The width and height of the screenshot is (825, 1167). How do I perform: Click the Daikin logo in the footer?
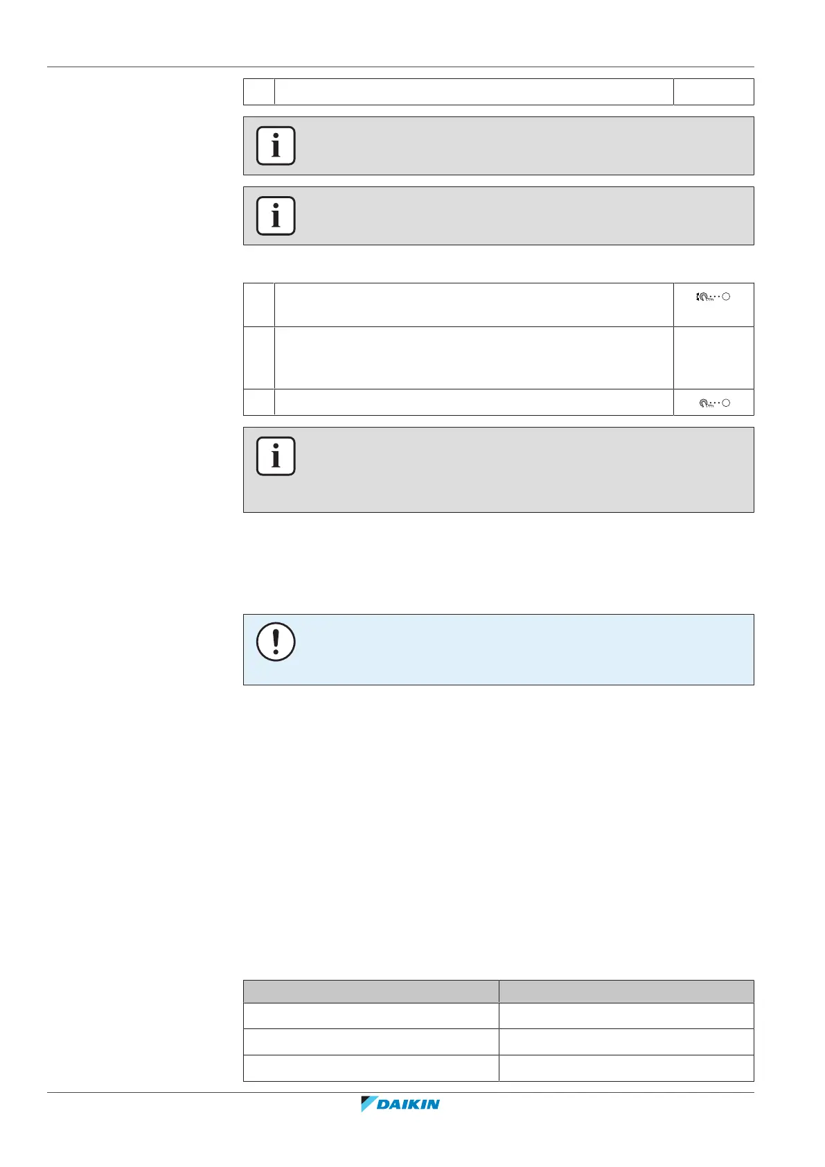click(x=400, y=1104)
